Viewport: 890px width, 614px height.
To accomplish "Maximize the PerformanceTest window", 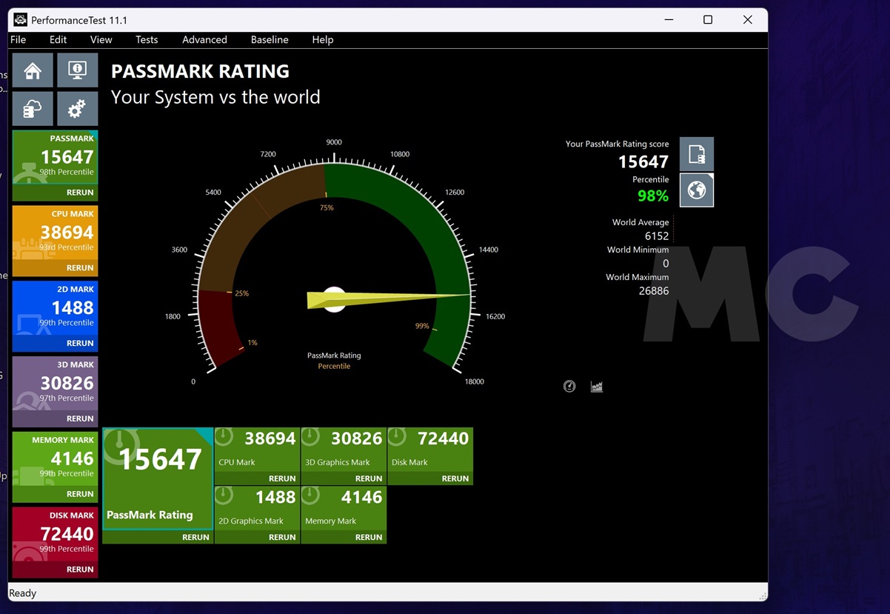I will [708, 20].
